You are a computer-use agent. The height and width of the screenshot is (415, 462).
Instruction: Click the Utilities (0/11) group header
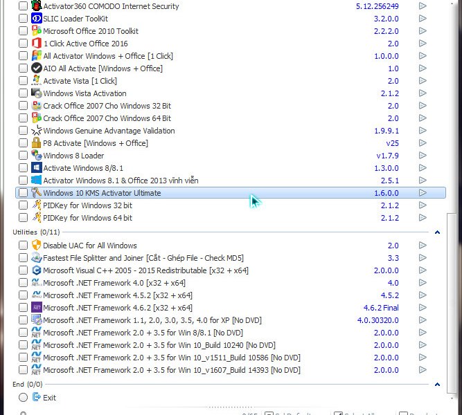36,232
